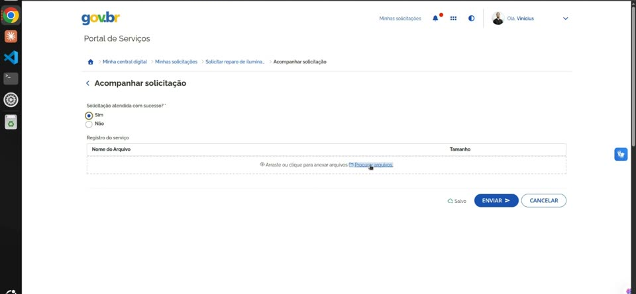Open the Terminal from the dock

11,79
